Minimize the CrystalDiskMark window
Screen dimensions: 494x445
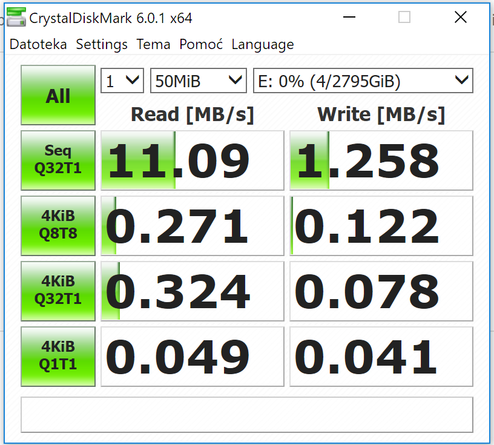pos(349,17)
